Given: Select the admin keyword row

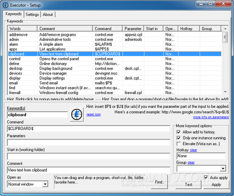Looking at the screenshot, I should pyautogui.click(x=115, y=39).
